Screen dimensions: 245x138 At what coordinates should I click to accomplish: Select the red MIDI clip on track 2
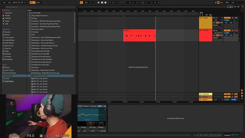click(139, 35)
